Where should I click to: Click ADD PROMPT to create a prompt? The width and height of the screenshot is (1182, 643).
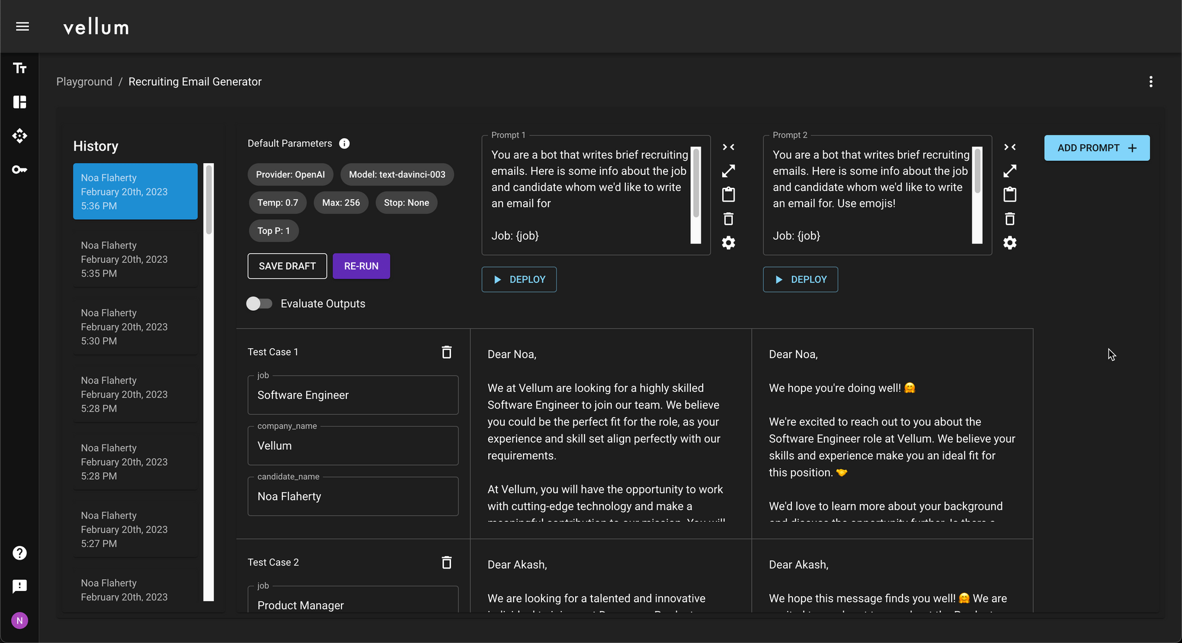click(x=1096, y=148)
